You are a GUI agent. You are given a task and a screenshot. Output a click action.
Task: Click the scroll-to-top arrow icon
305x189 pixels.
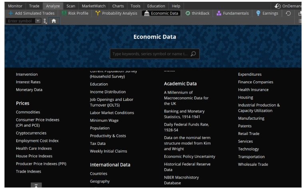tap(36, 185)
